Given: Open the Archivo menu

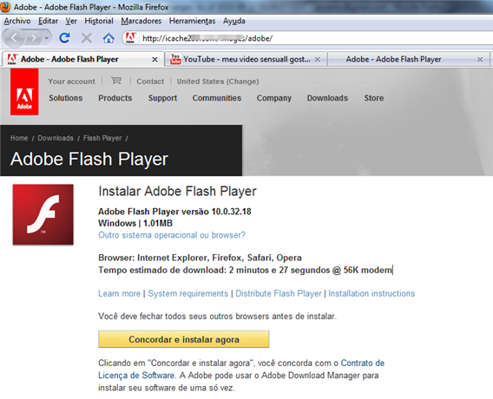Looking at the screenshot, I should pyautogui.click(x=17, y=21).
